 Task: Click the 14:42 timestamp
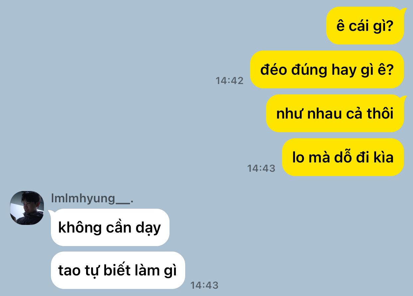[x=229, y=80]
